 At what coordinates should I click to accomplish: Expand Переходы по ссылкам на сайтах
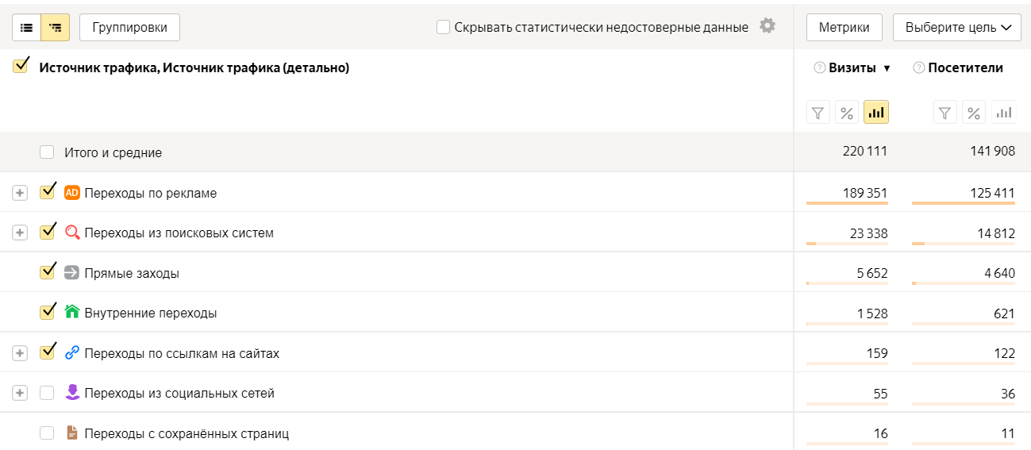(21, 353)
